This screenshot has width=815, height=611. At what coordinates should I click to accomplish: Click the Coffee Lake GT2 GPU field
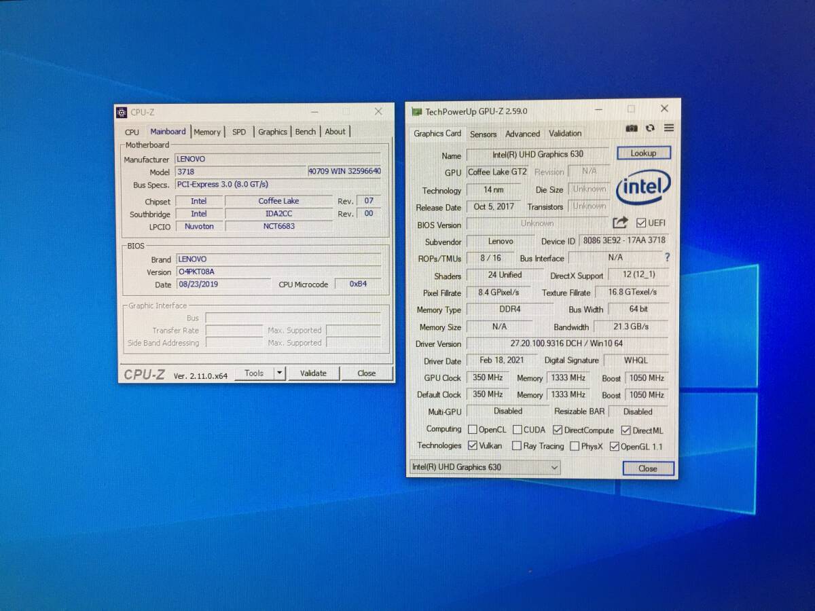pyautogui.click(x=497, y=172)
